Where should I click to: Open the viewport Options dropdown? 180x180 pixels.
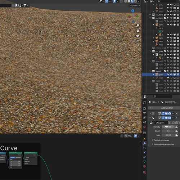click(x=135, y=5)
